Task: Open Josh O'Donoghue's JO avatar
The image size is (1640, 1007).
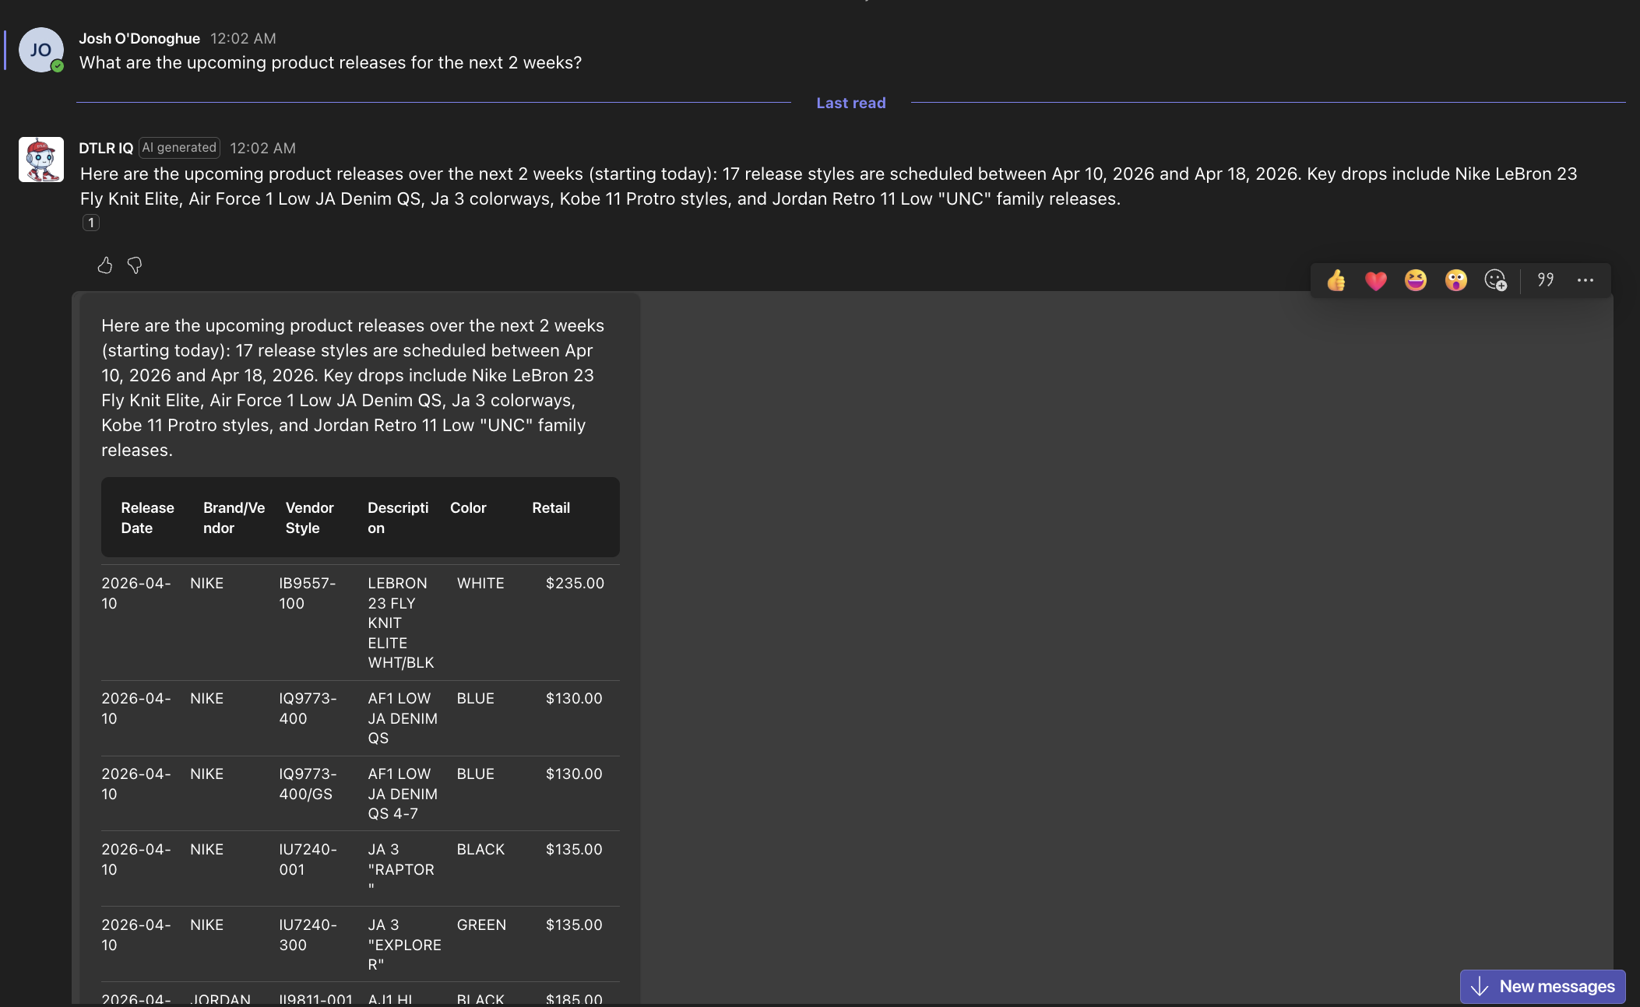Action: click(40, 50)
